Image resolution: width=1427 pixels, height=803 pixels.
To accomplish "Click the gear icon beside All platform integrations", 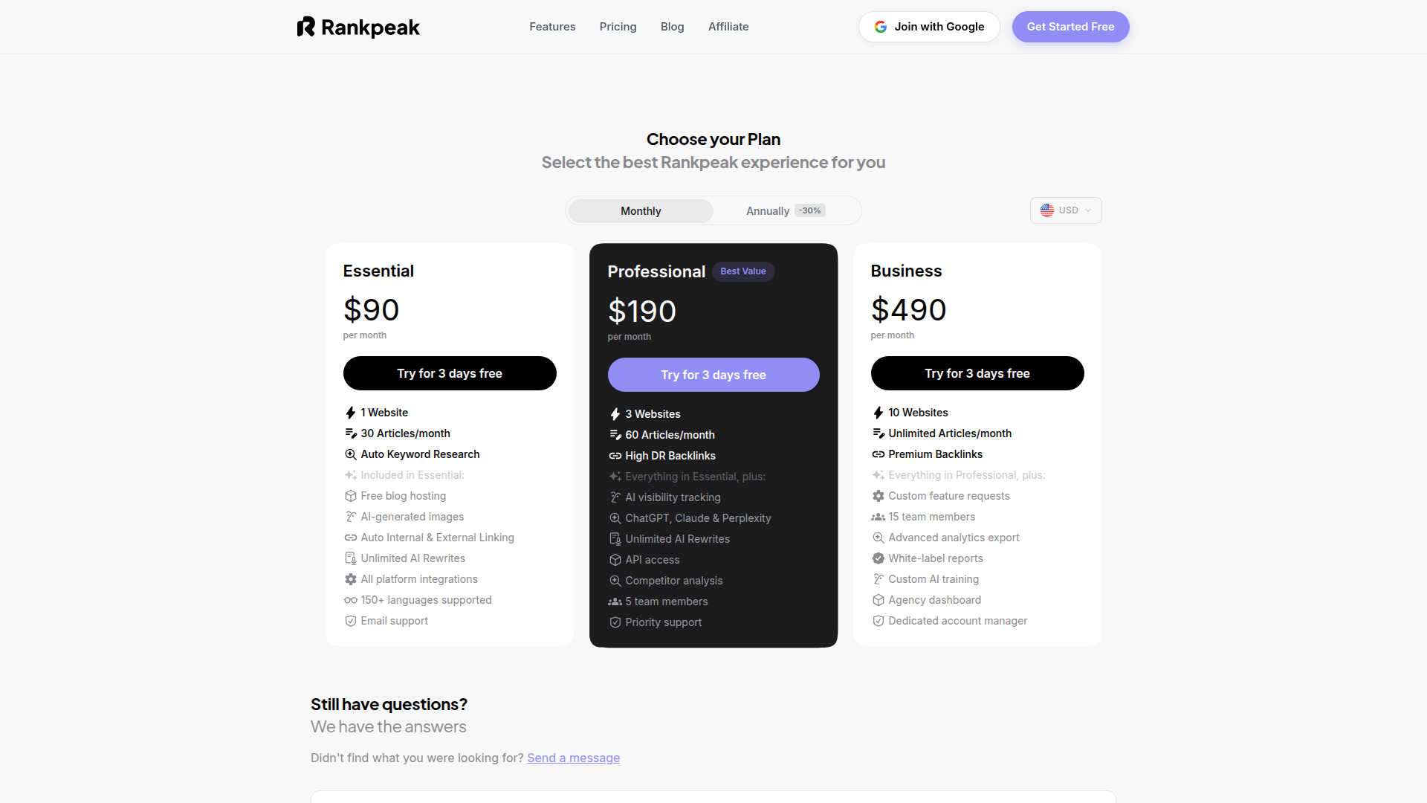I will tap(349, 579).
